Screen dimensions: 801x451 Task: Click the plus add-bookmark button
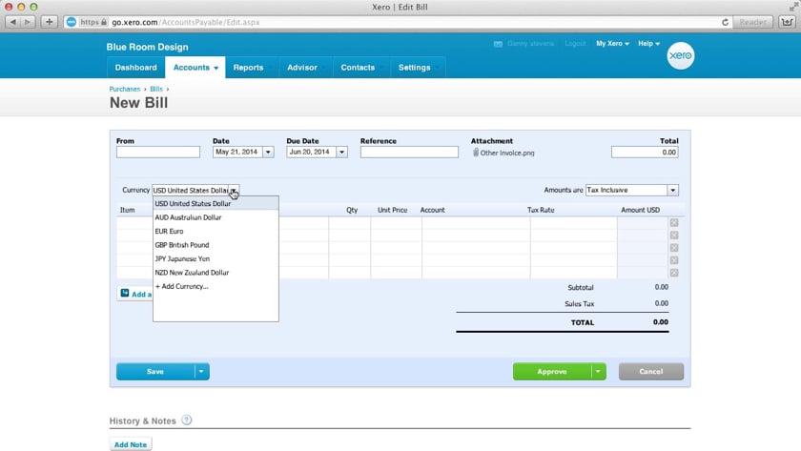[x=49, y=22]
